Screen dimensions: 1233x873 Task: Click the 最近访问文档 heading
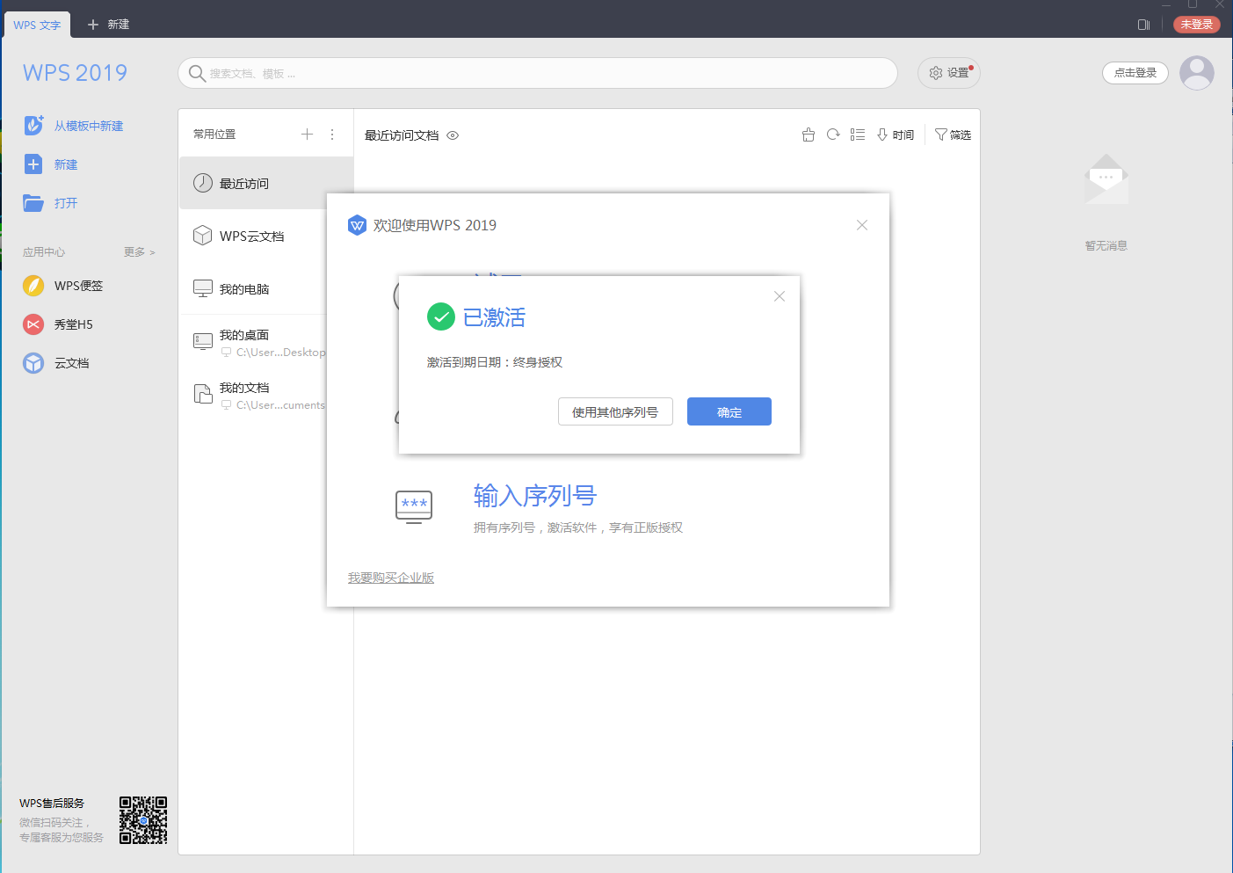pyautogui.click(x=402, y=135)
